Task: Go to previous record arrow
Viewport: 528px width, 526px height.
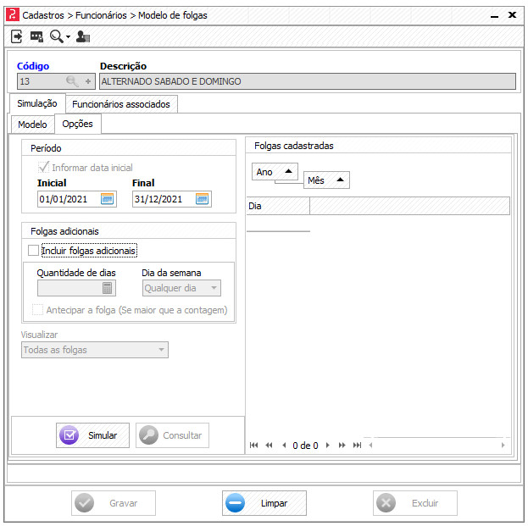Action: [284, 446]
